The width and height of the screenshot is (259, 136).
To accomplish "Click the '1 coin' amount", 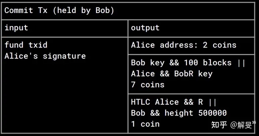I will pos(145,124).
